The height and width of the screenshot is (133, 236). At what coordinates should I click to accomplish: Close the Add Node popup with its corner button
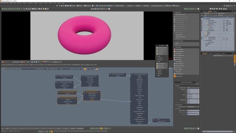[x=167, y=45]
